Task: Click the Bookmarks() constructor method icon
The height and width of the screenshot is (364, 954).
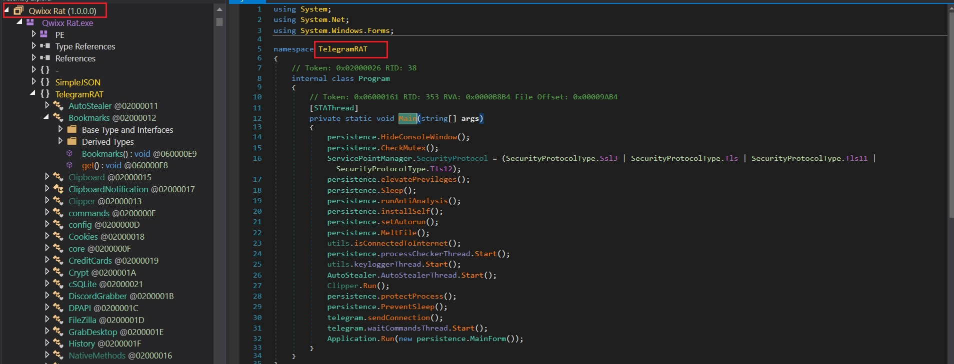Action: tap(70, 153)
